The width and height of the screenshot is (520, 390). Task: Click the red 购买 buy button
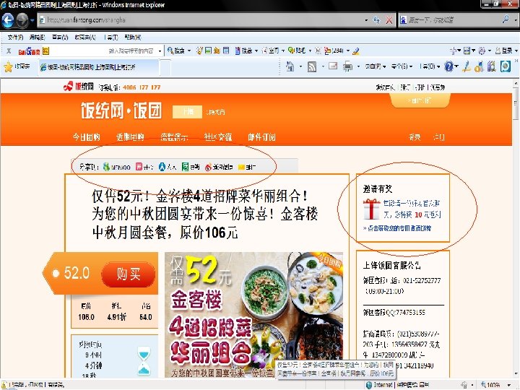[128, 274]
